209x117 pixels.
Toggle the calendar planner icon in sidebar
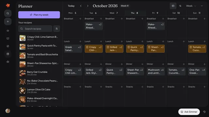[x=8, y=54]
